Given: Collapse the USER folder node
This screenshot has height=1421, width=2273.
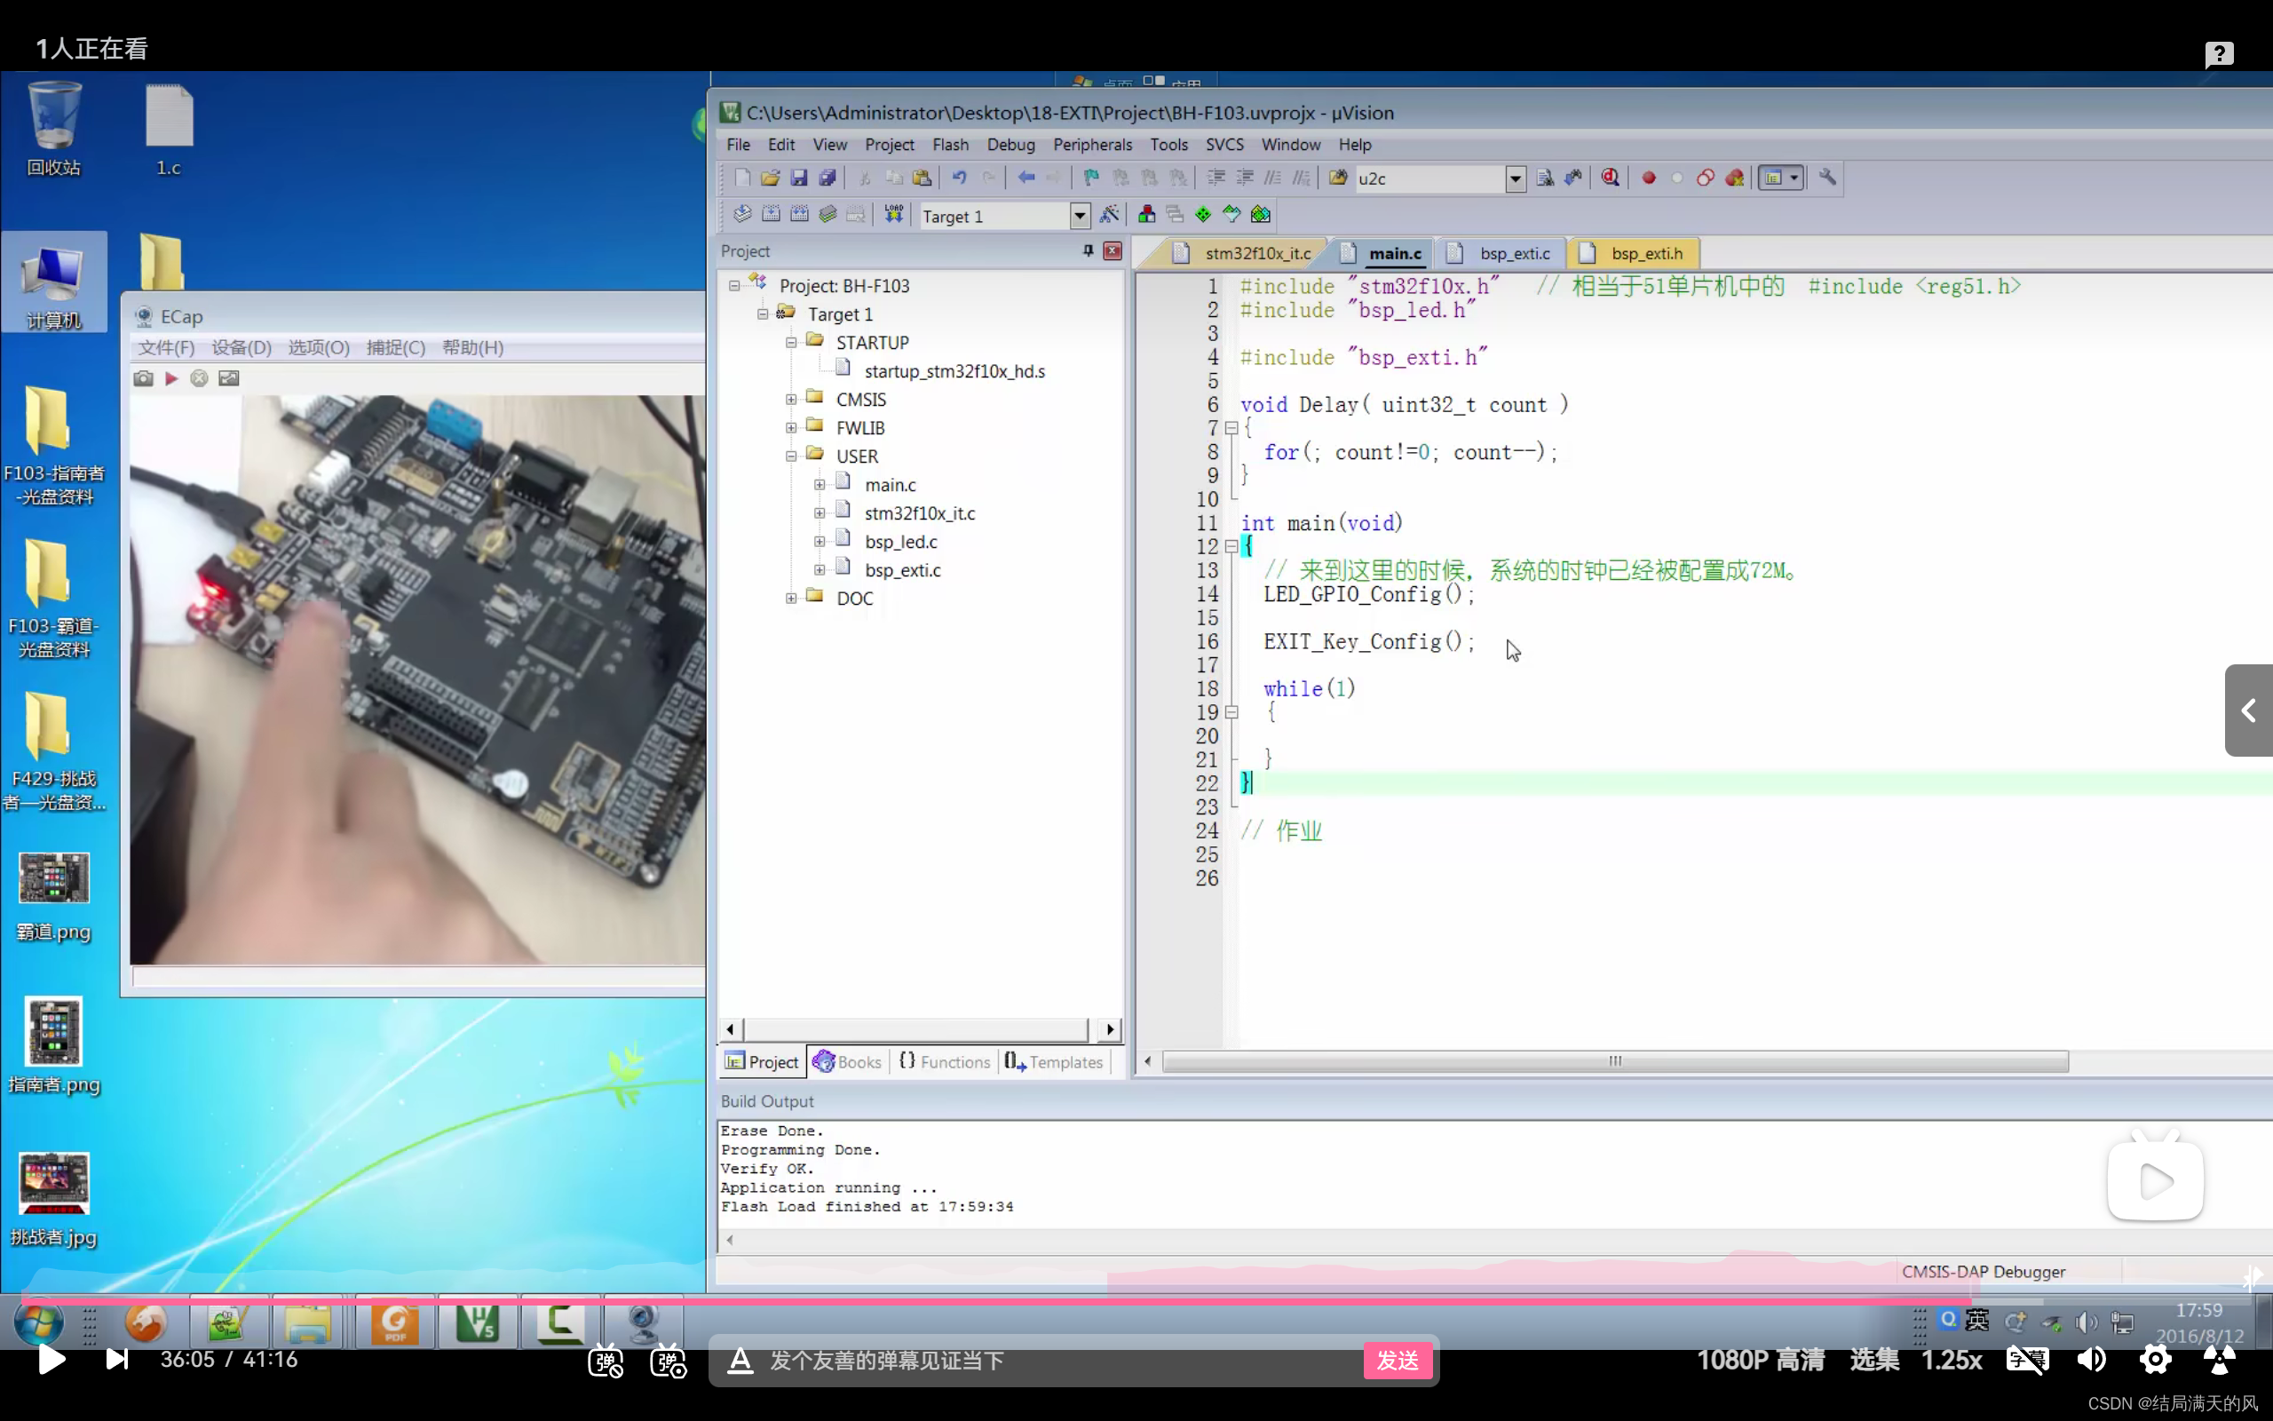Looking at the screenshot, I should [x=791, y=456].
